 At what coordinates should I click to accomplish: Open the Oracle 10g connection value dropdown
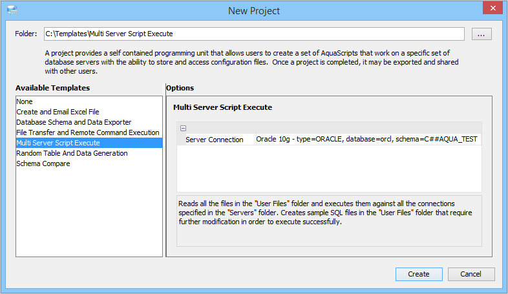point(366,140)
